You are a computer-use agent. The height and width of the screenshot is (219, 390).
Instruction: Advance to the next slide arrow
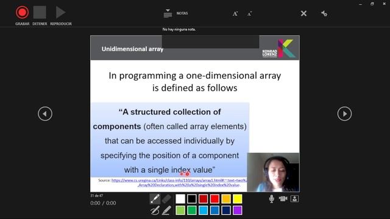344,114
